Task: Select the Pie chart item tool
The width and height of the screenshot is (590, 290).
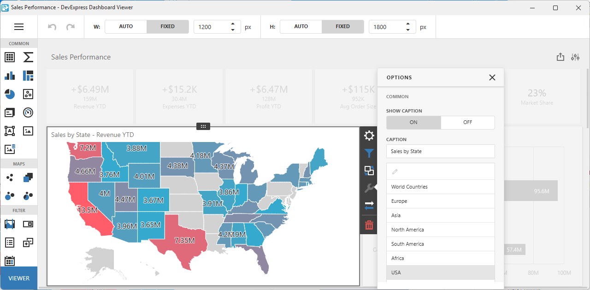Action: pyautogui.click(x=10, y=94)
